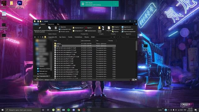Select the BattlEye folder
The image size is (199, 112).
pos(85,44)
